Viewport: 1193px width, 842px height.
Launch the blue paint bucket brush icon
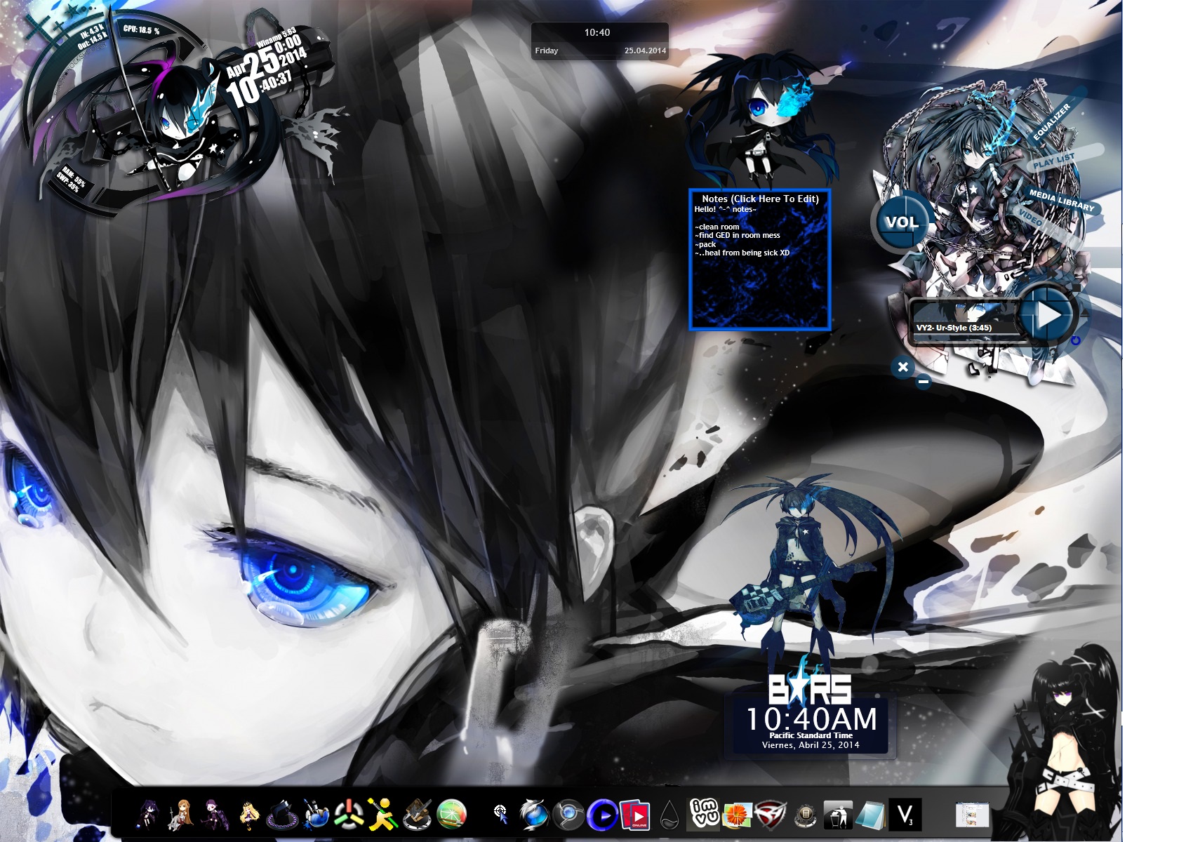(x=316, y=815)
